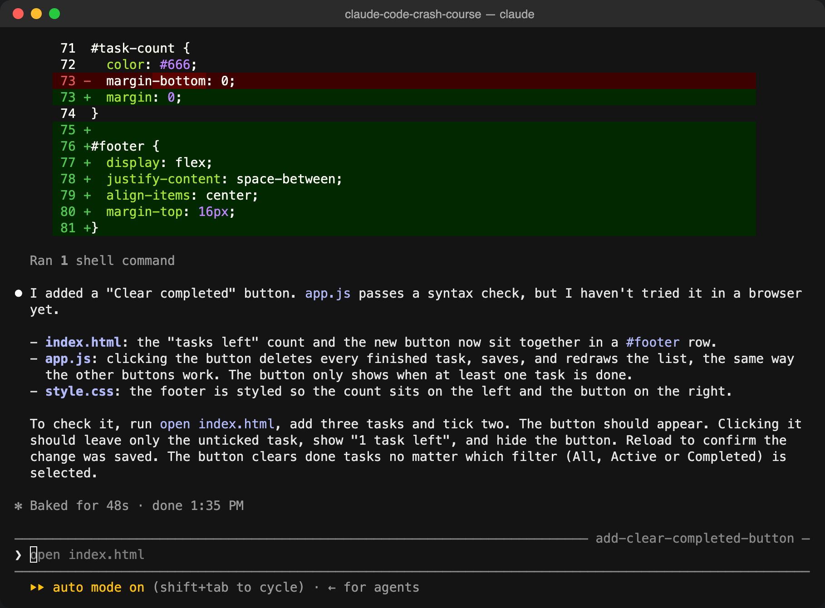
Task: Click the response bullet dot icon
Action: coord(19,294)
